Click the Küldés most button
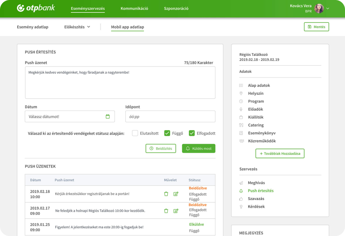345x236 pixels. pyautogui.click(x=199, y=149)
